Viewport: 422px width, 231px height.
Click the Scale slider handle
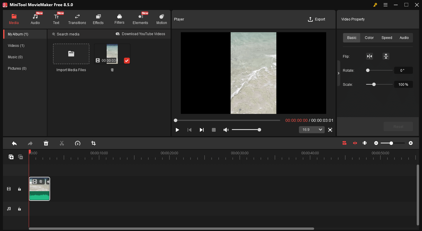click(374, 84)
